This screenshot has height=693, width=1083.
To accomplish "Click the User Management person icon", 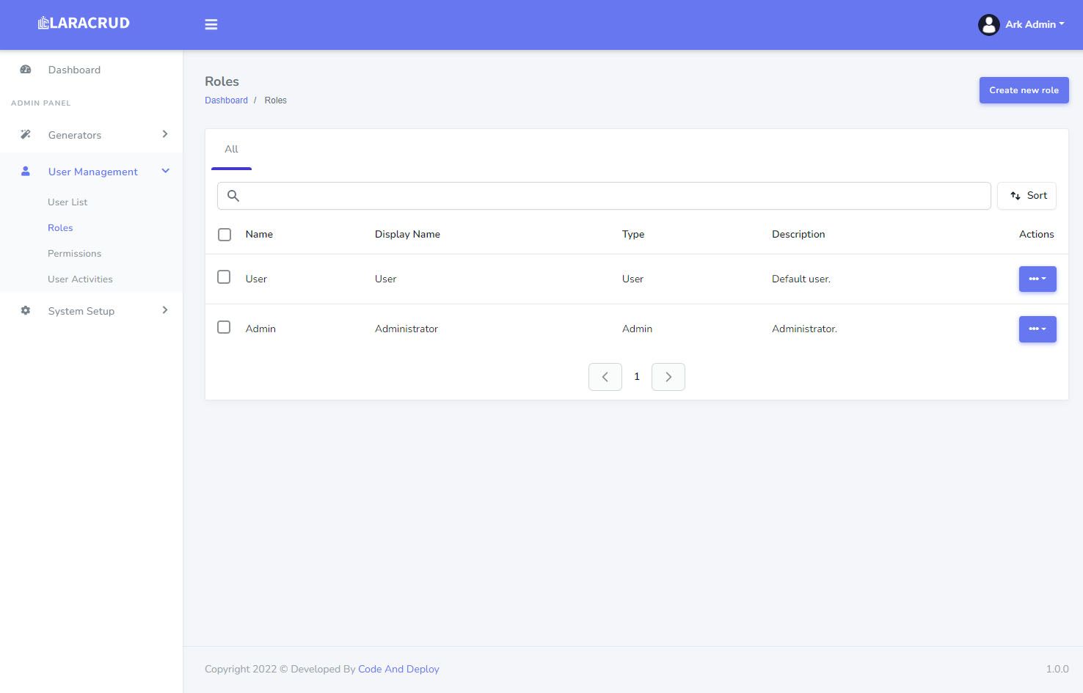I will pyautogui.click(x=26, y=172).
